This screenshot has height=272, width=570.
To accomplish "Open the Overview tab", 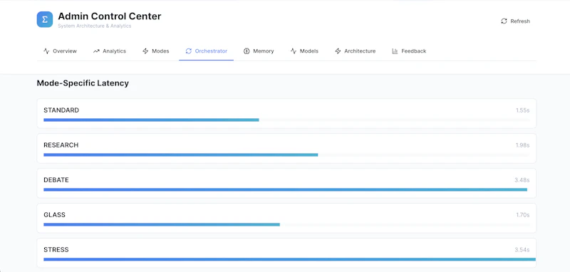I will tap(60, 51).
